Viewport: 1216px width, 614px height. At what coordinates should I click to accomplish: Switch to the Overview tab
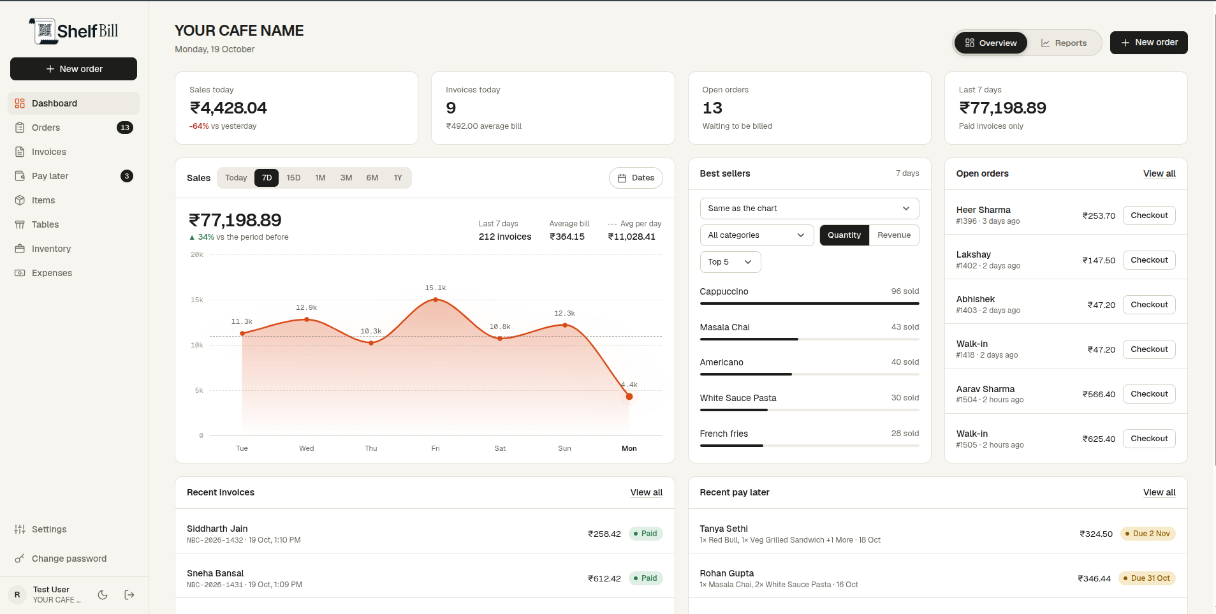tap(991, 43)
